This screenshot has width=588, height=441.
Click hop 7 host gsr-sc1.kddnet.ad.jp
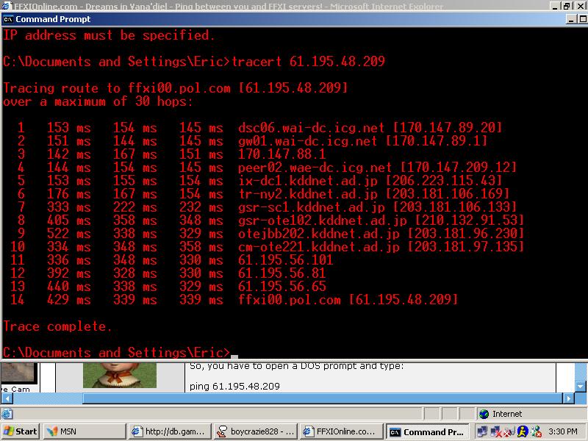click(x=311, y=207)
